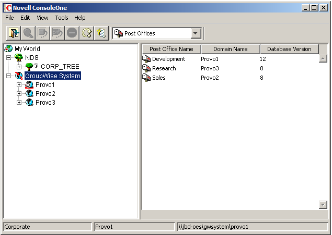Expand the CORP_TREE node

coord(19,67)
